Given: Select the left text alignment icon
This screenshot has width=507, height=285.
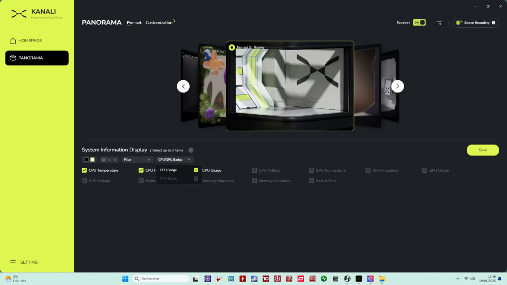Looking at the screenshot, I should [103, 160].
